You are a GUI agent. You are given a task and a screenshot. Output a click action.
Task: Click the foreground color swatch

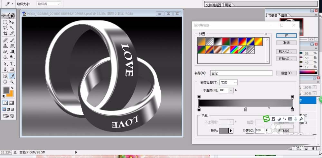(x=6, y=90)
